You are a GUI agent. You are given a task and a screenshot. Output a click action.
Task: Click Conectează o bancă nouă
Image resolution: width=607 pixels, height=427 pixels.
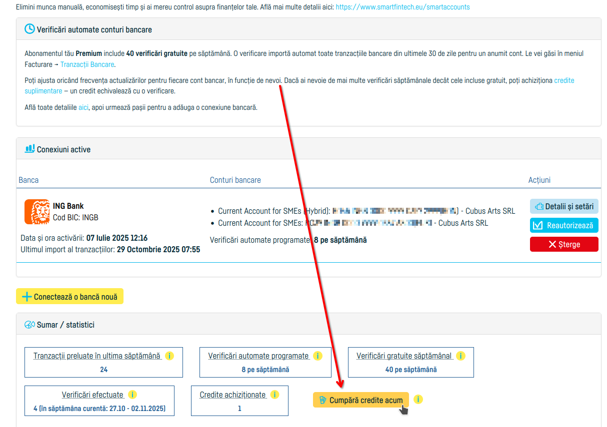coord(69,297)
